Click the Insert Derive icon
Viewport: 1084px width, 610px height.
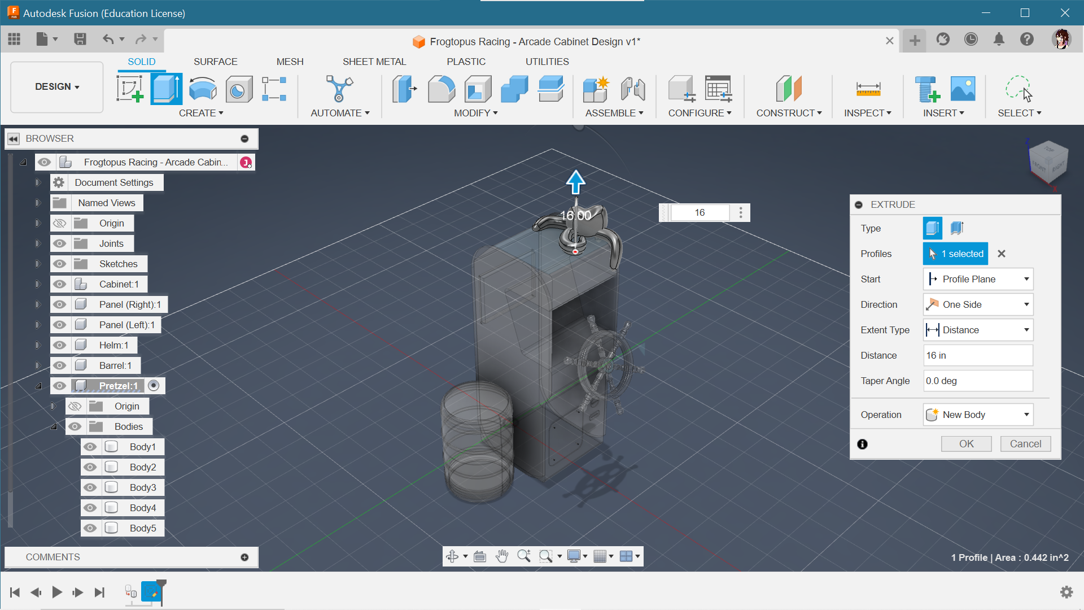tap(926, 89)
